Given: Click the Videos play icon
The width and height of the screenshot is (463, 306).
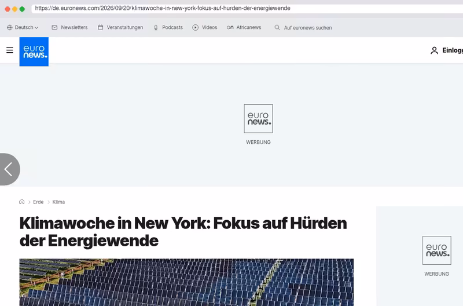Looking at the screenshot, I should click(x=196, y=27).
